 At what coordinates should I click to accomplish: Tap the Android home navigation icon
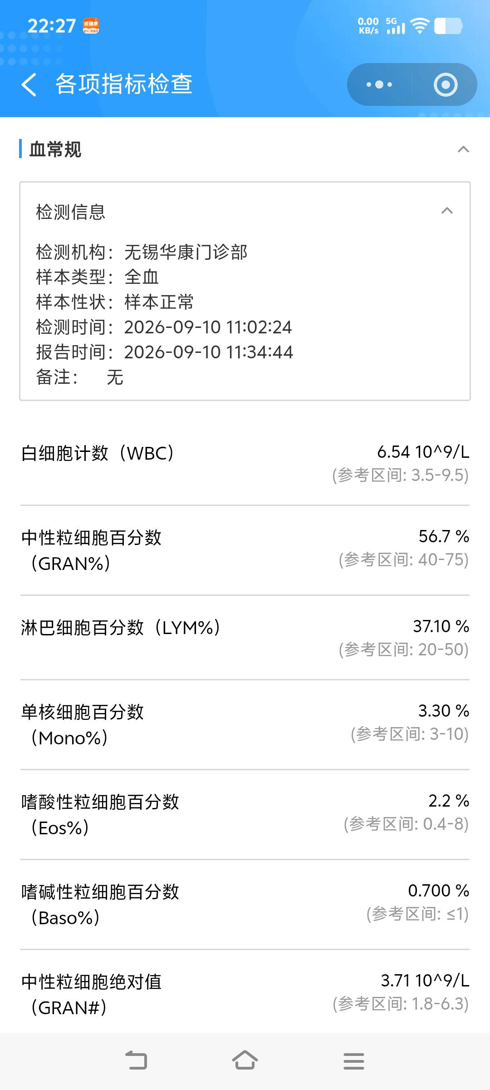[x=245, y=1061]
